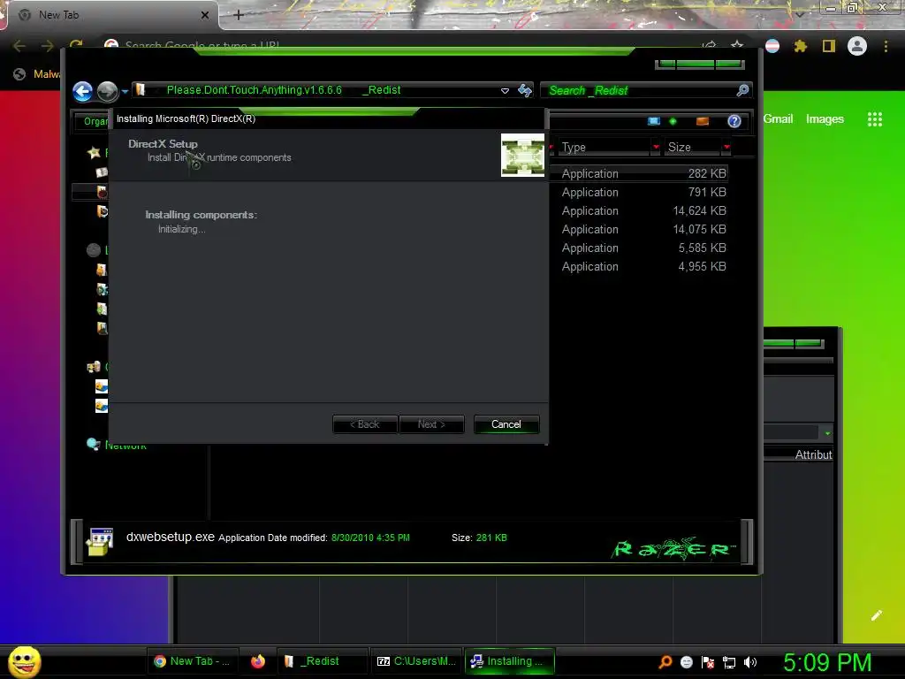Screen dimensions: 905x679
Task: Toggle the Chrome side panel icon
Action: point(829,46)
